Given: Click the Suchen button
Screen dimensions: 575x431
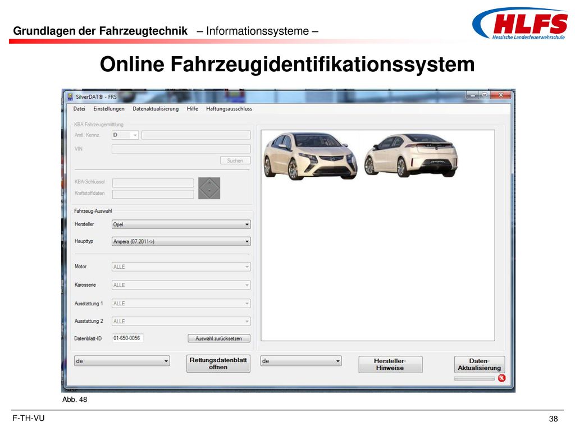Looking at the screenshot, I should point(235,161).
